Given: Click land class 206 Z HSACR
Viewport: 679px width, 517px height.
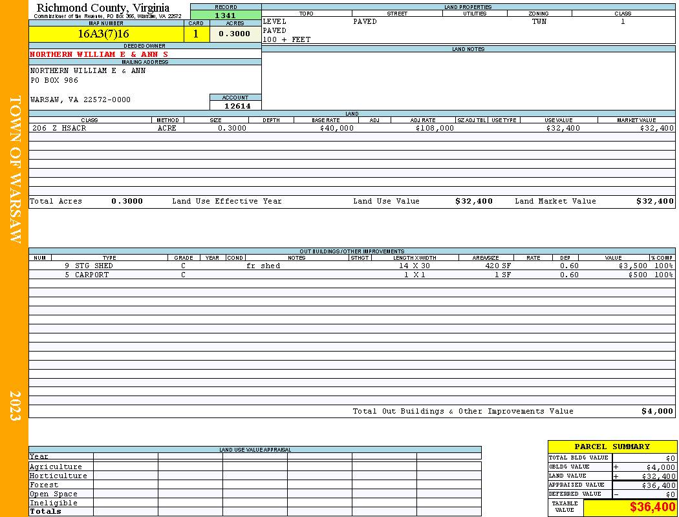Looking at the screenshot, I should coord(59,128).
